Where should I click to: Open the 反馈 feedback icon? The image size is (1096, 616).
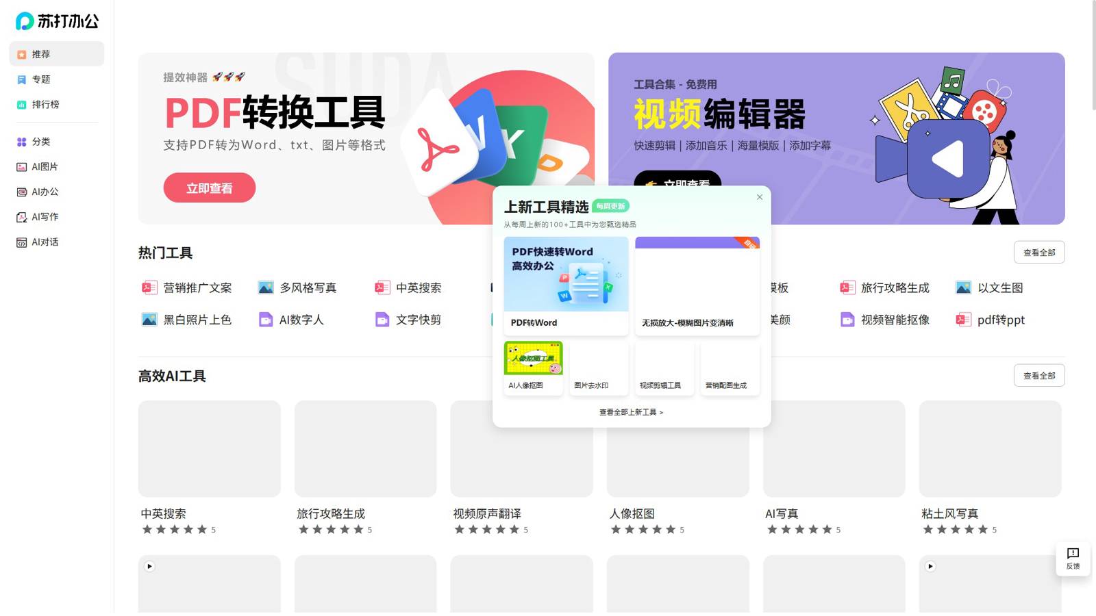coord(1073,553)
